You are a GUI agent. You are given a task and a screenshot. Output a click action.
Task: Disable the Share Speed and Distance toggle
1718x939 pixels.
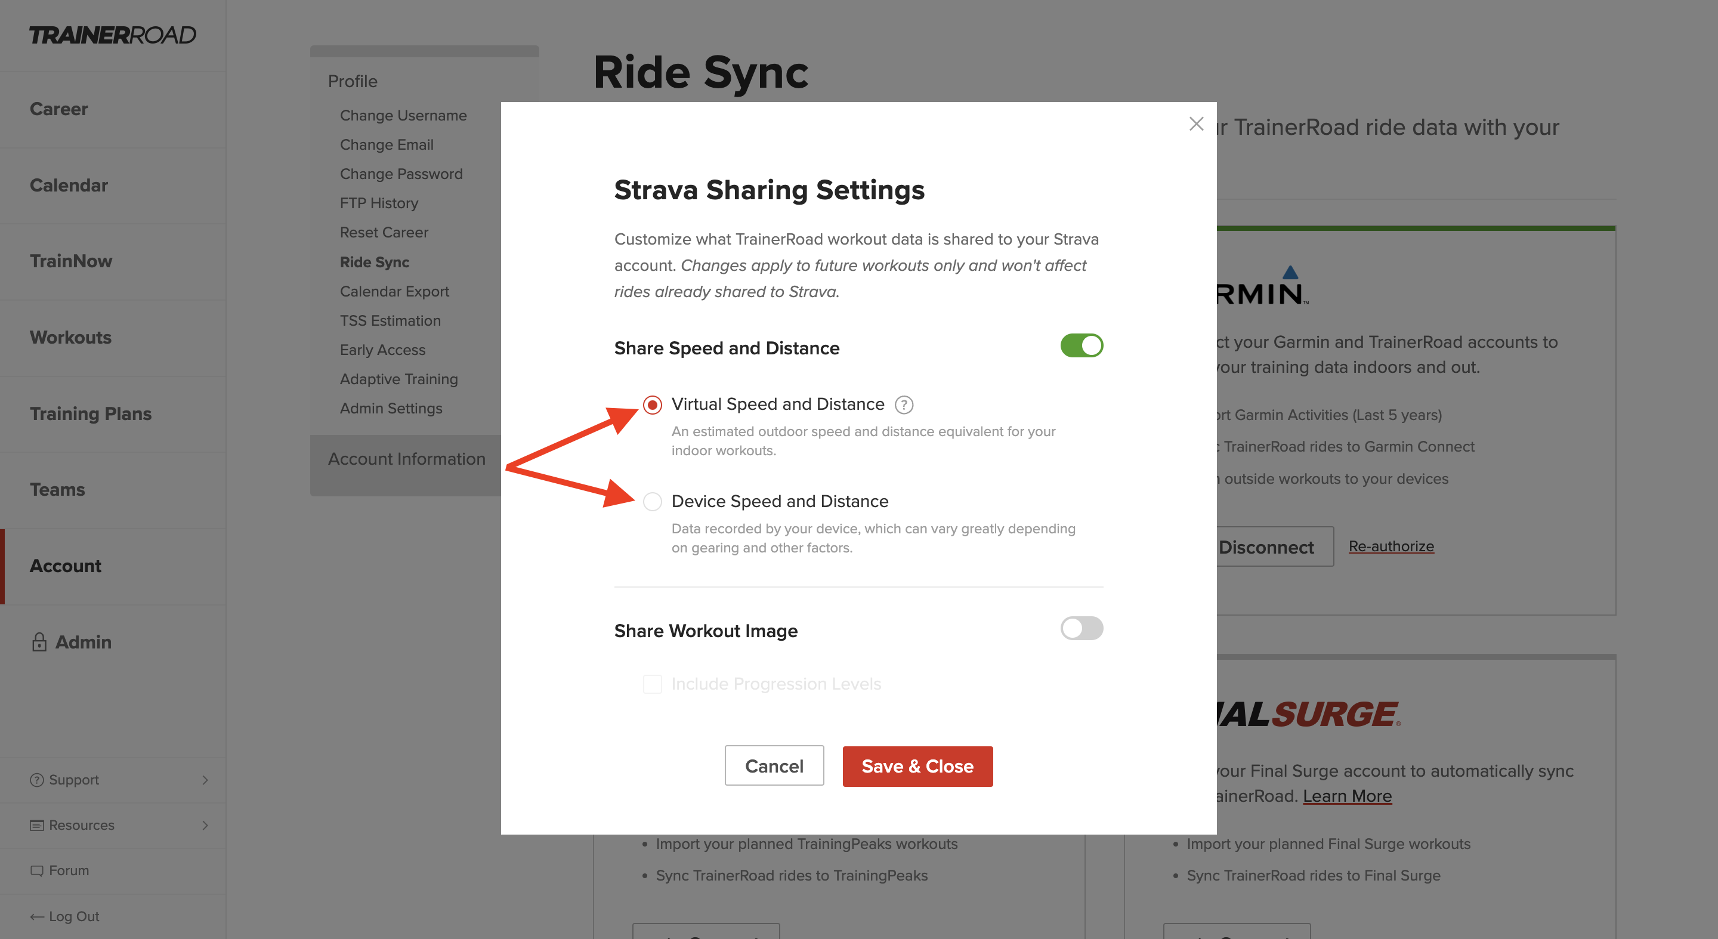point(1082,346)
